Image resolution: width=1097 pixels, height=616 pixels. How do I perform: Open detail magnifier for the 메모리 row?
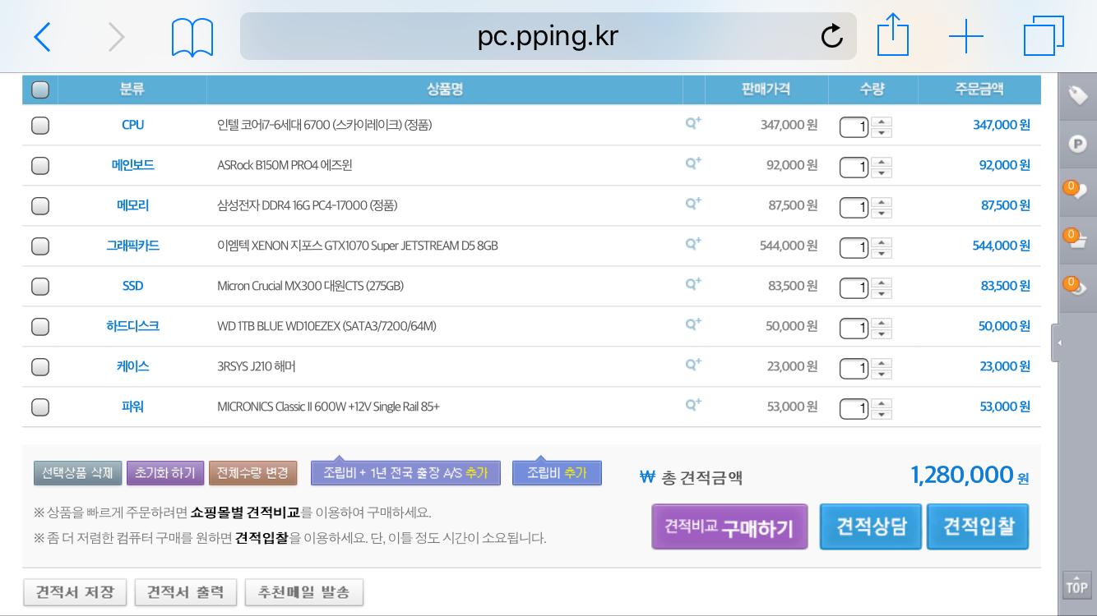click(x=693, y=204)
